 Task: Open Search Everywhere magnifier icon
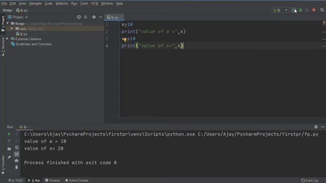(x=322, y=10)
